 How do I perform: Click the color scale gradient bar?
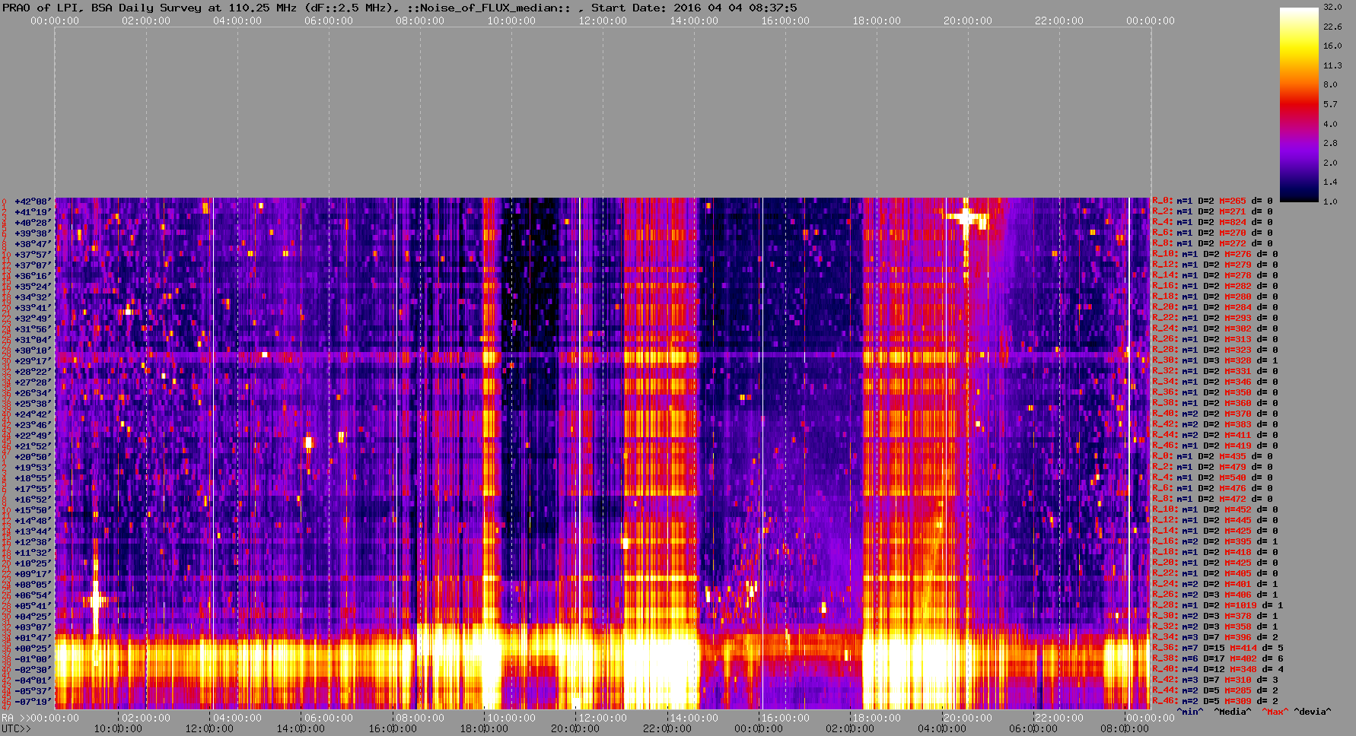tap(1299, 104)
